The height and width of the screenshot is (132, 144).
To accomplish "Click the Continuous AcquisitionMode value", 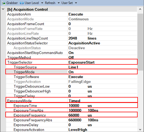I will 79,19.
